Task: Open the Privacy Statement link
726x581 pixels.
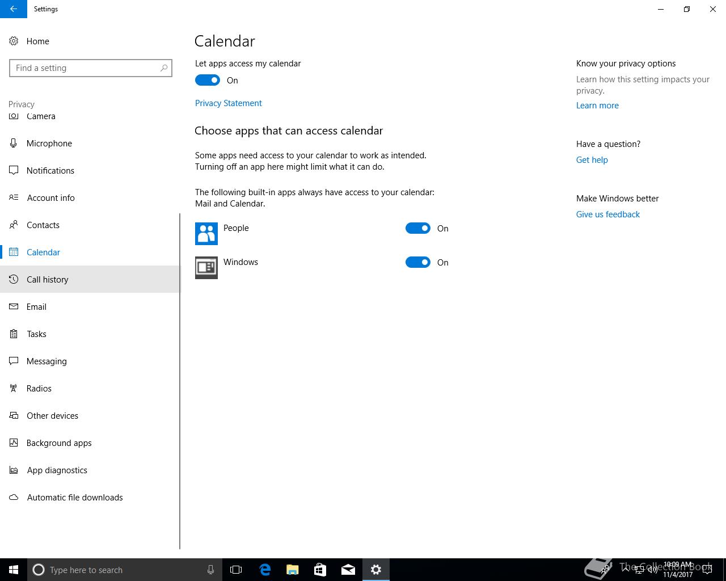Action: click(229, 103)
